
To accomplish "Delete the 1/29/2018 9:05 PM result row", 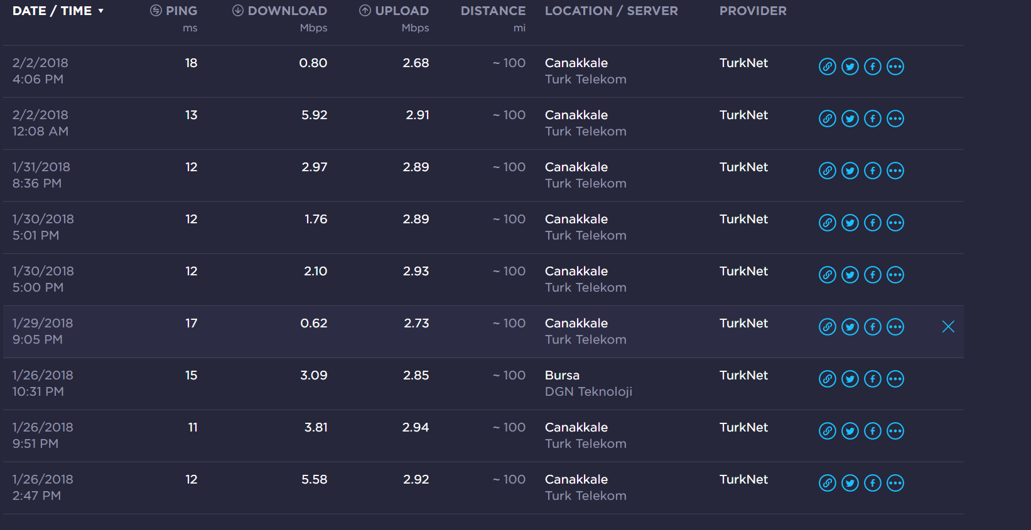I will point(948,327).
